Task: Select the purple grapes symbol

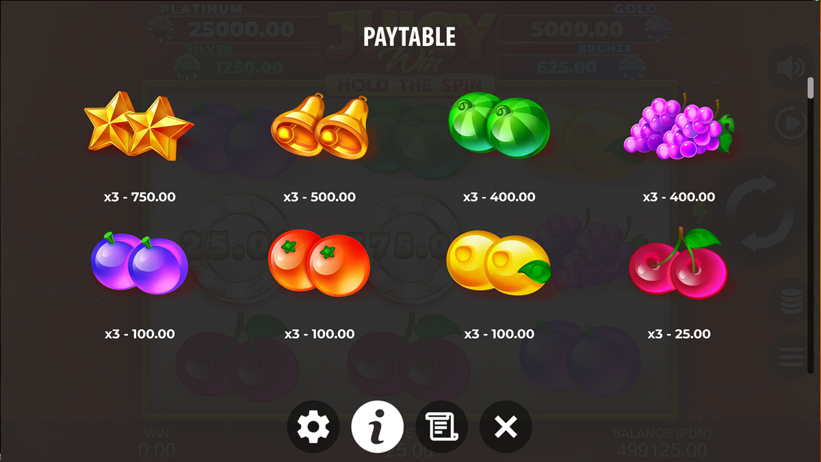Action: coord(679,128)
